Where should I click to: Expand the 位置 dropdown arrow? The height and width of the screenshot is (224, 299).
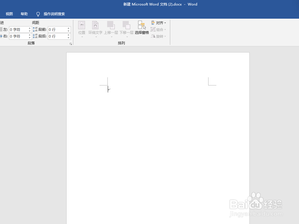(82, 37)
